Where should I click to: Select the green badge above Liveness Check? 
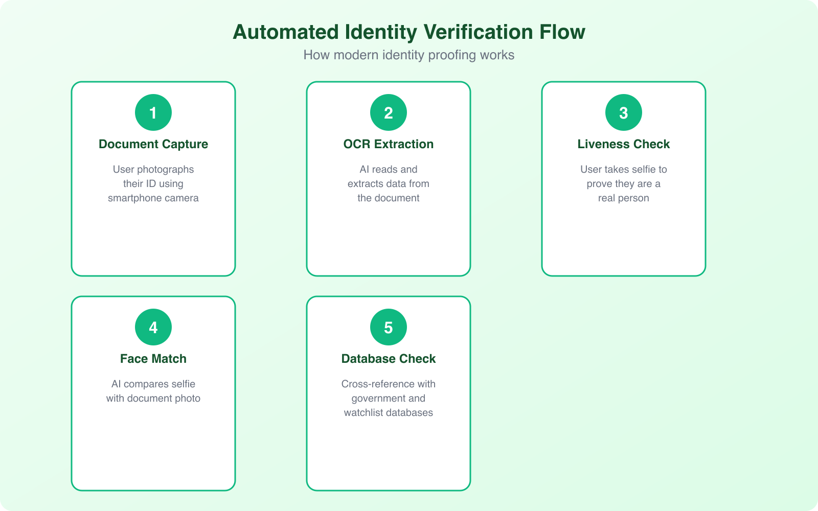(623, 112)
